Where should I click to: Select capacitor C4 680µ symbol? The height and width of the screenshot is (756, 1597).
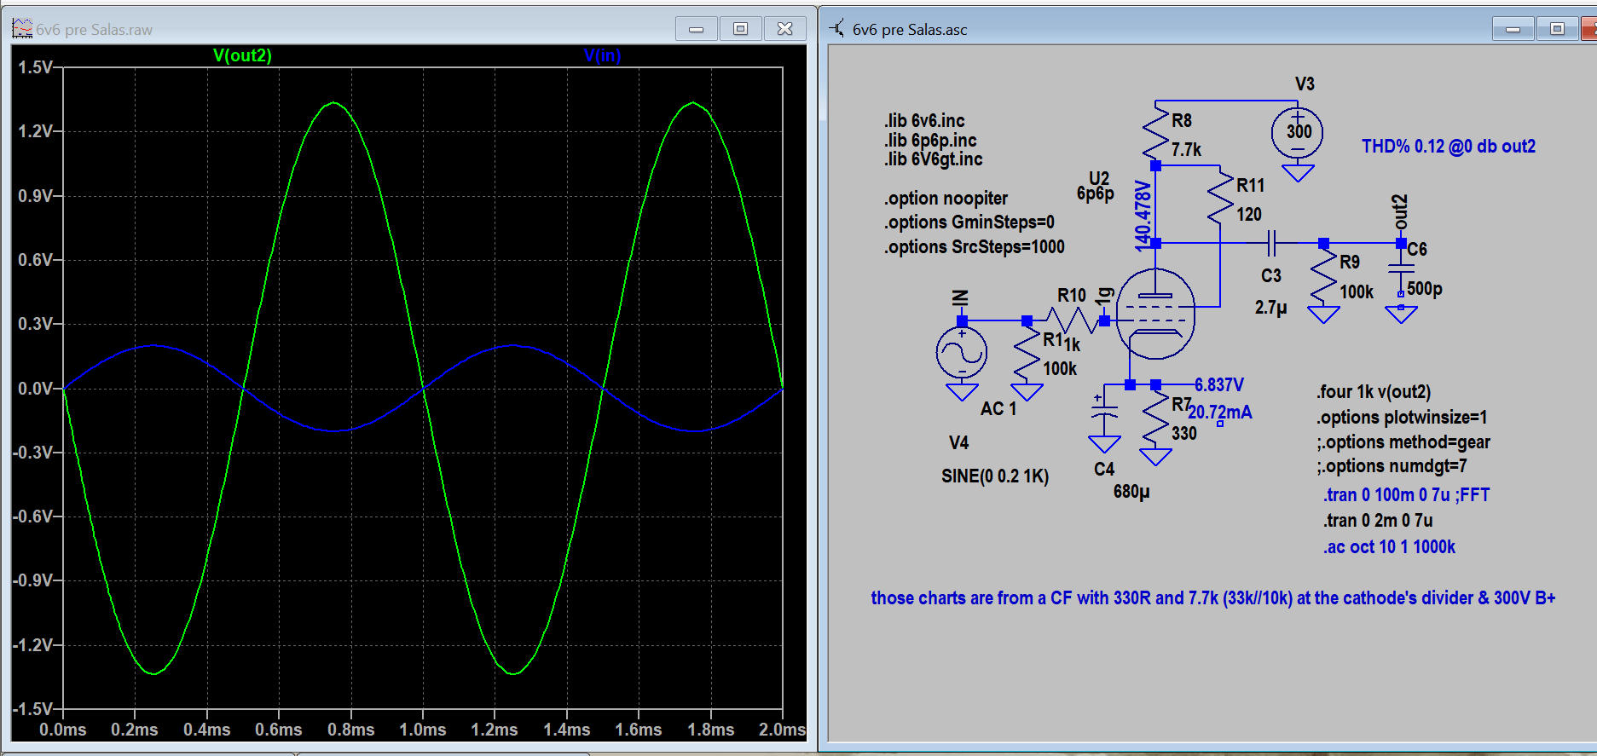1104,411
